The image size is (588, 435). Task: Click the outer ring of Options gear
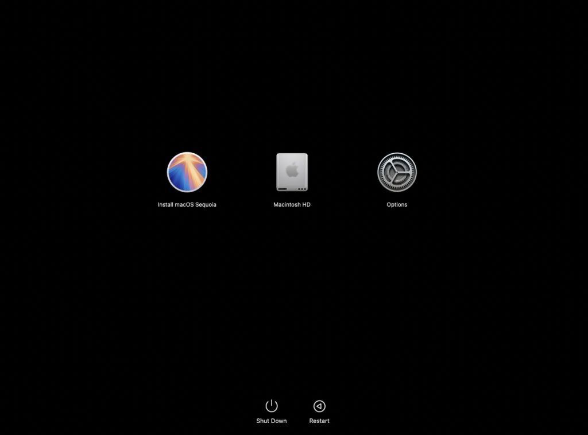coord(397,155)
